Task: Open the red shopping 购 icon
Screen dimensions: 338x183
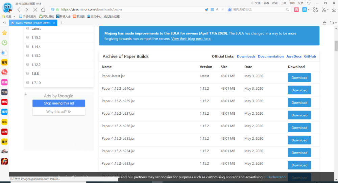Action: [297, 9]
